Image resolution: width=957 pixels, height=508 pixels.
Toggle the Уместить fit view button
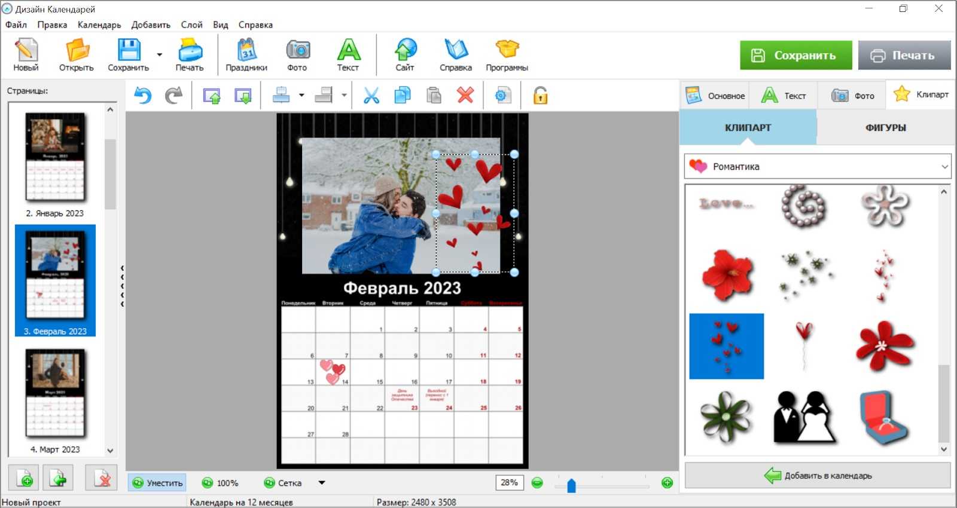[157, 483]
